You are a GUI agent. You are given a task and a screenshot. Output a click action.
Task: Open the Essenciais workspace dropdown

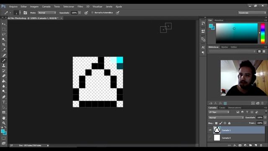[x=252, y=13]
